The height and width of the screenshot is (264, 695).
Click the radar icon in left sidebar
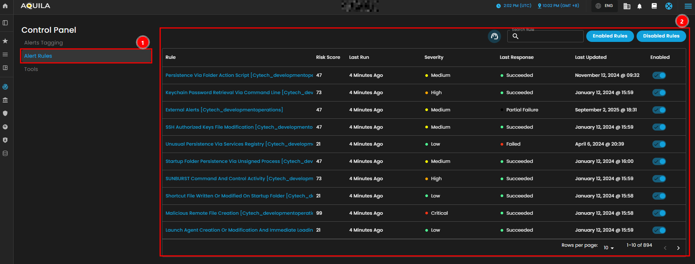[5, 87]
